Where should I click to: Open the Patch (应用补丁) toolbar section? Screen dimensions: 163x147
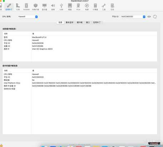click(9, 7)
